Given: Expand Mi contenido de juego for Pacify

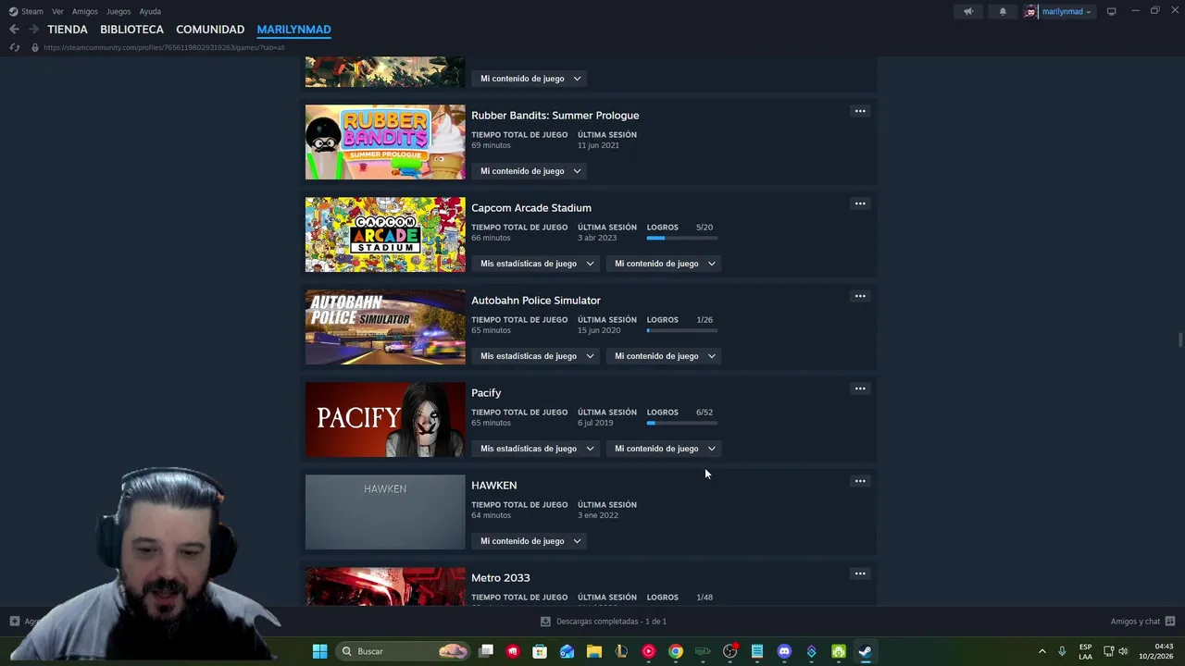Looking at the screenshot, I should point(665,449).
